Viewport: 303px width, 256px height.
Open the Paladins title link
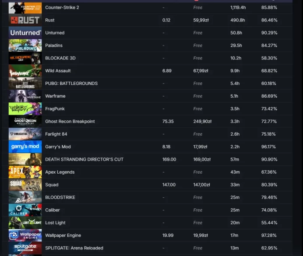(x=54, y=46)
